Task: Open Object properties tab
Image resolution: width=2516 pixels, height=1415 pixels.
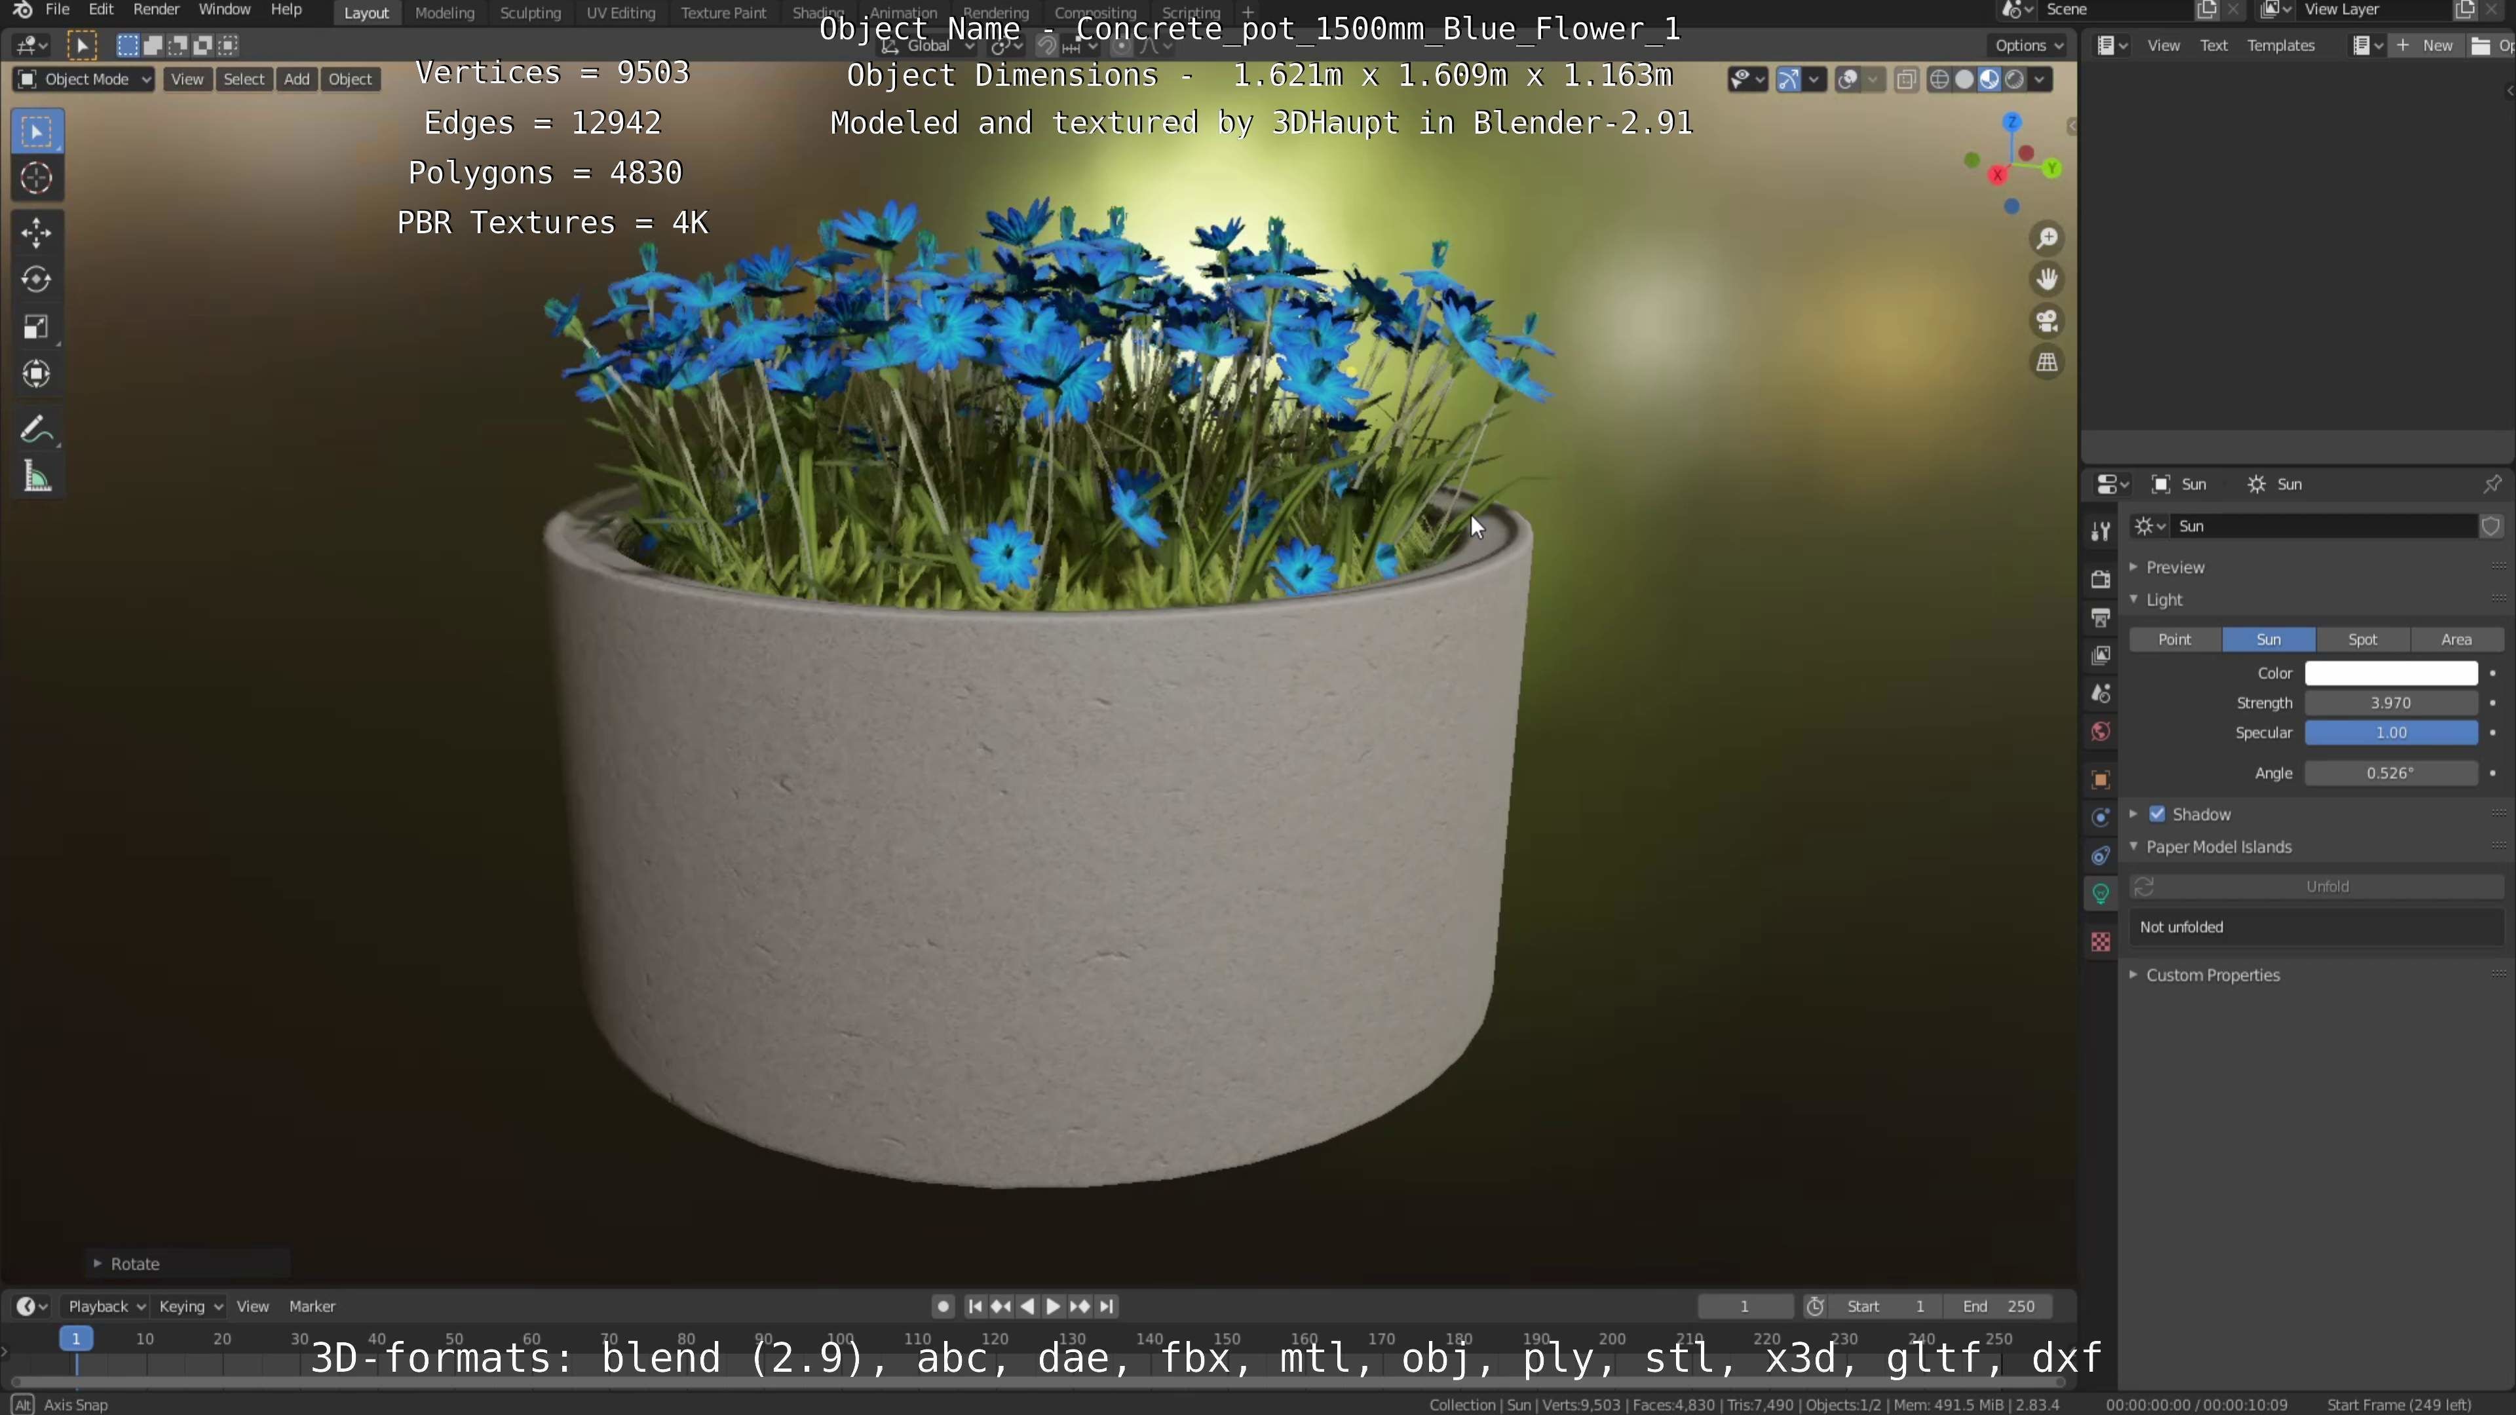Action: [2100, 780]
